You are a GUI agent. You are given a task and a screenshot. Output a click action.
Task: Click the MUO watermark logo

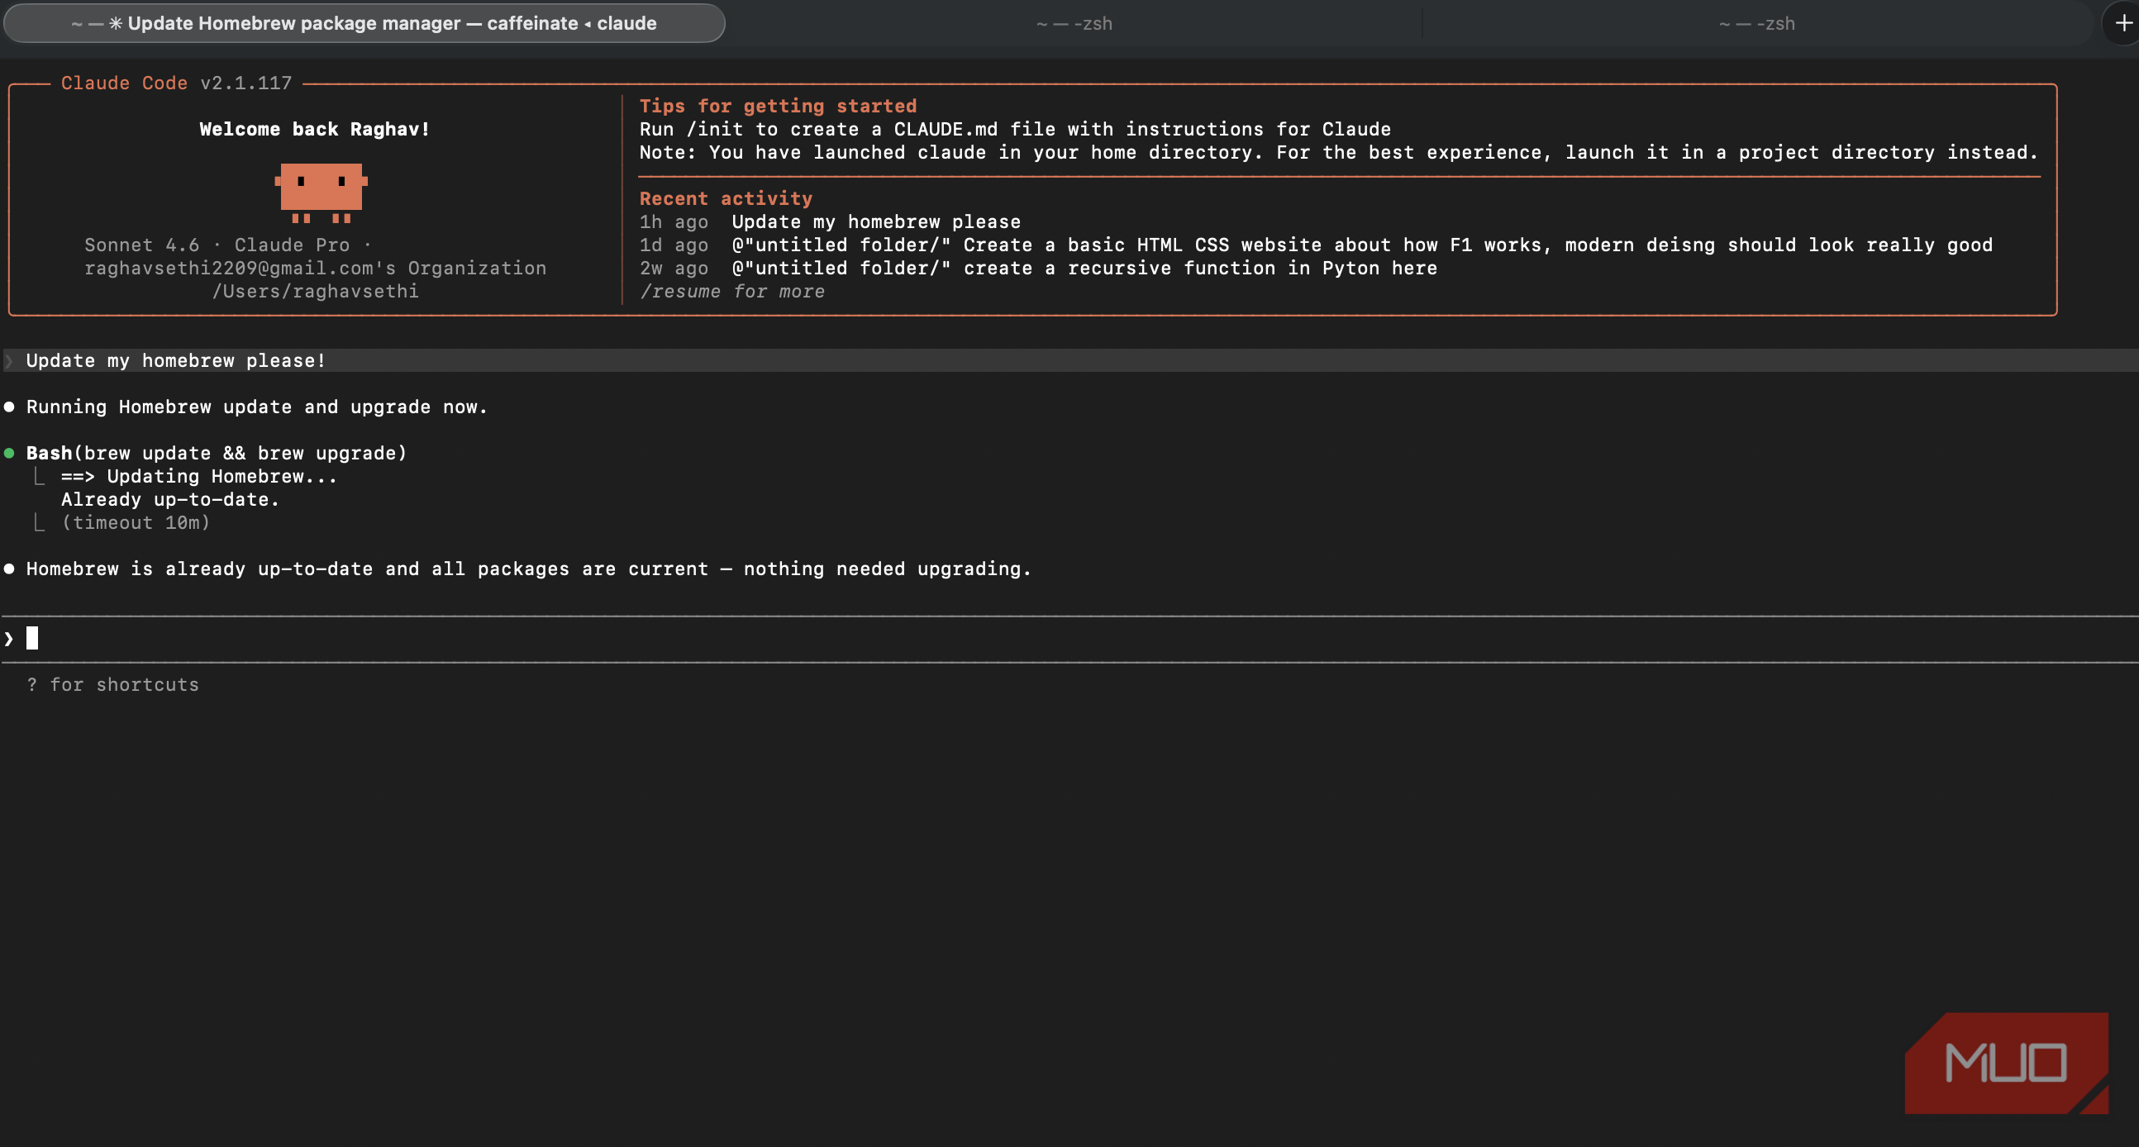(2006, 1063)
